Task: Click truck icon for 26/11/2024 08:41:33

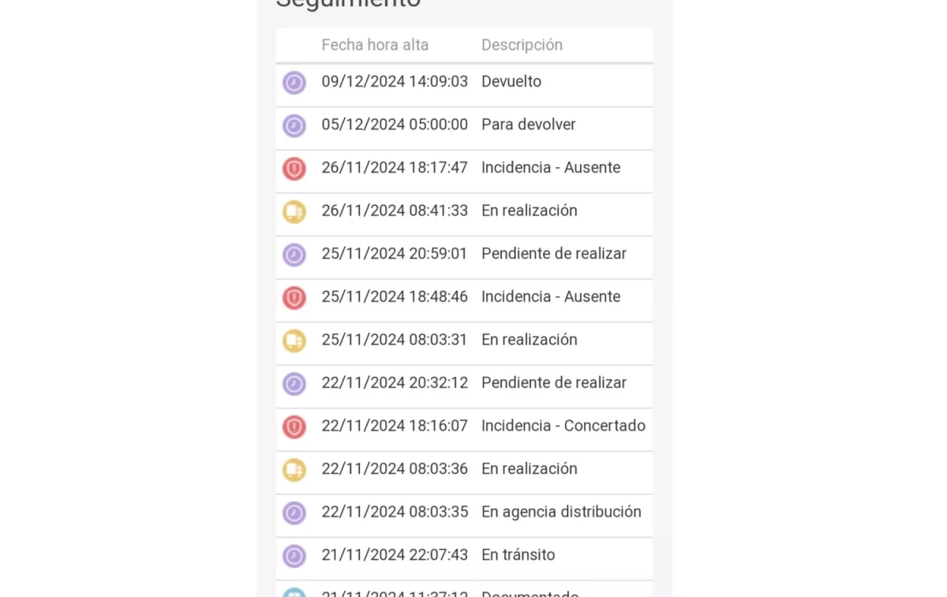Action: pyautogui.click(x=294, y=211)
